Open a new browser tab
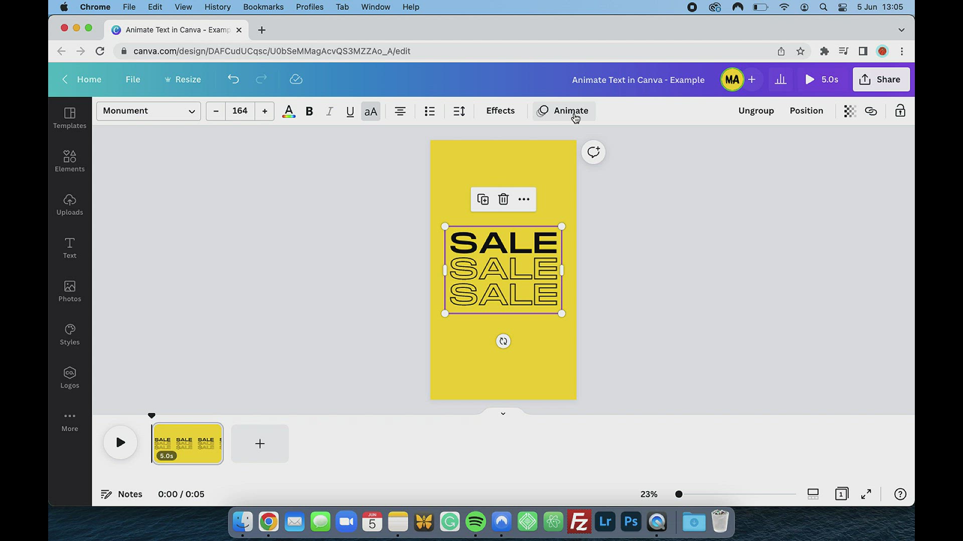This screenshot has height=541, width=963. pos(261,30)
